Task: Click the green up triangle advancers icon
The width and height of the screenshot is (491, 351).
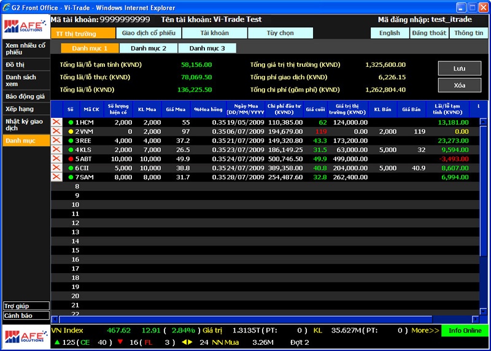Action: 57,342
